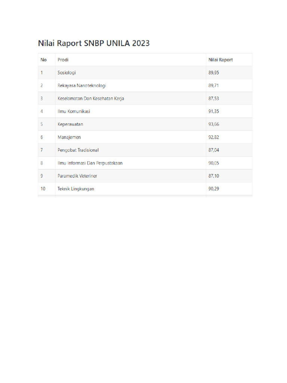Select the 91,35 score cell

pyautogui.click(x=214, y=111)
